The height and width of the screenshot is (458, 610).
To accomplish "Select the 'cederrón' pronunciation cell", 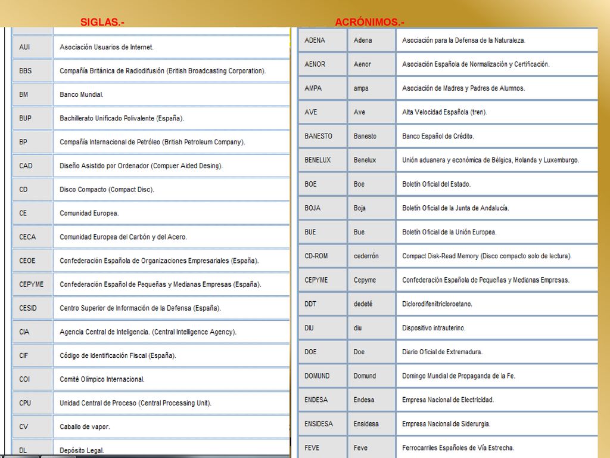I will point(371,256).
